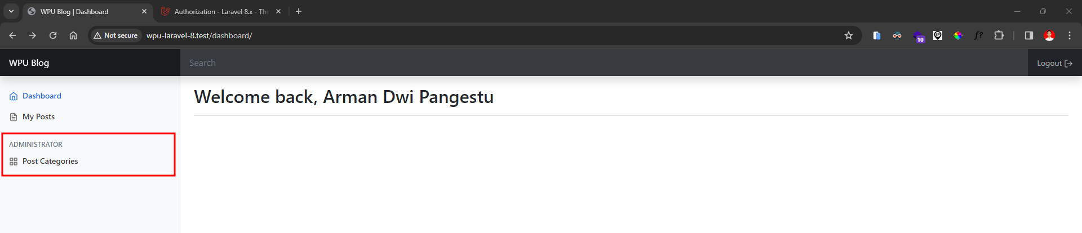Open the Extensions puzzle icon
This screenshot has height=233, width=1082.
(x=999, y=35)
